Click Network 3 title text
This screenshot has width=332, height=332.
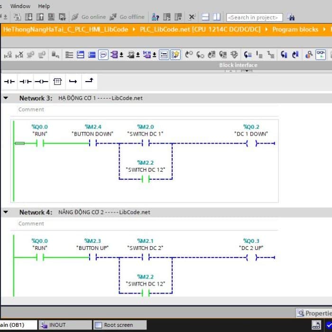pyautogui.click(x=101, y=98)
